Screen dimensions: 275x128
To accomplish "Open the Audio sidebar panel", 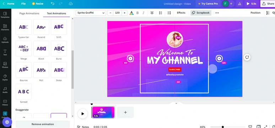I will (x=5, y=90).
